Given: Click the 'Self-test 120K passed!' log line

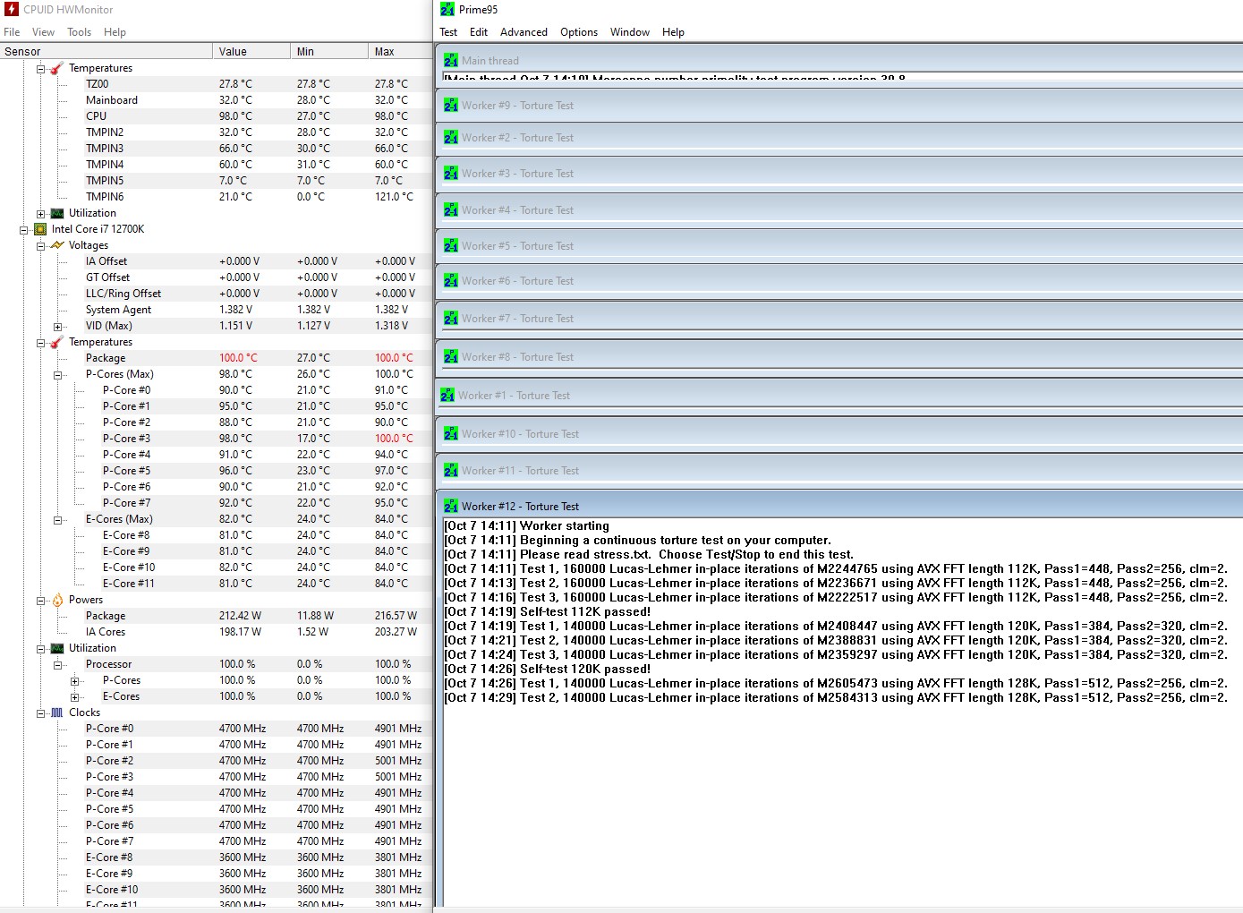Looking at the screenshot, I should pos(548,670).
